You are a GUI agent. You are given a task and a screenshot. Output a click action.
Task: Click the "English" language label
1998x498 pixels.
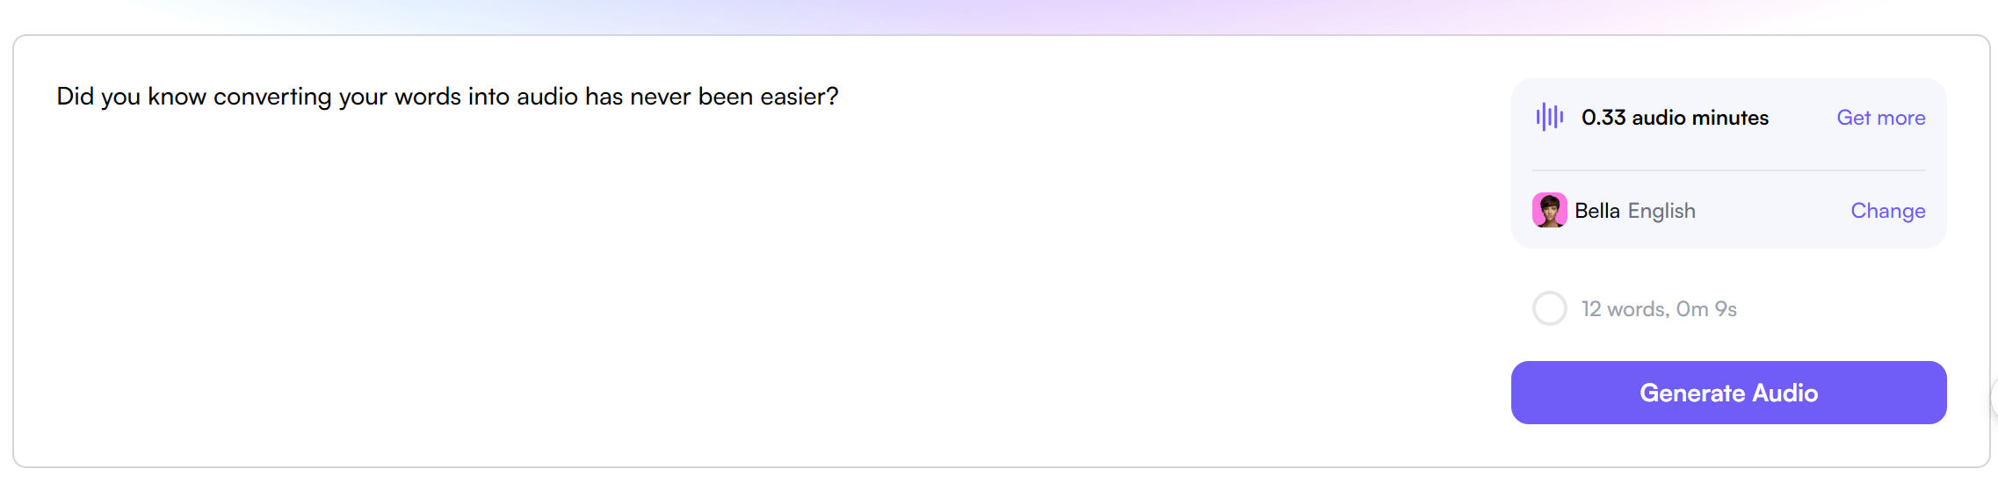(x=1661, y=211)
